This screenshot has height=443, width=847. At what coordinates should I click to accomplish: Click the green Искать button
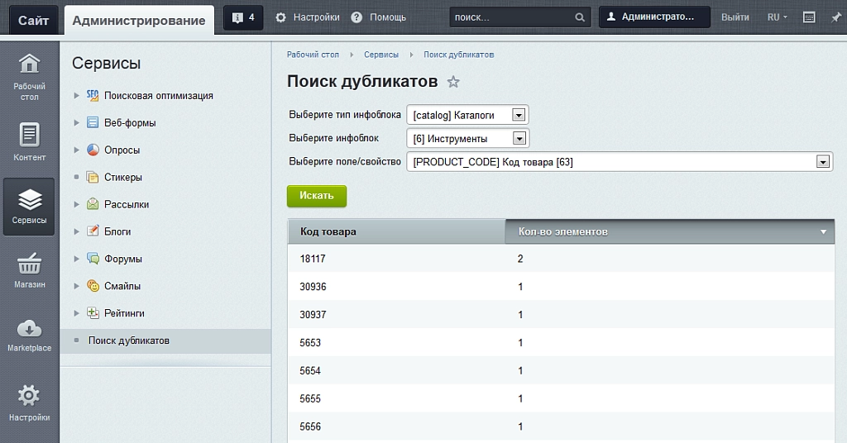[x=317, y=196]
